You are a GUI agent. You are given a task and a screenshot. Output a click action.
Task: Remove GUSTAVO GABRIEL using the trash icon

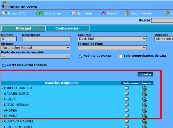coord(145,122)
